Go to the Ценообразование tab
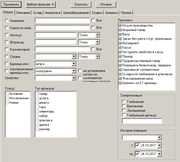Viewport: 180px width, 162px height. (x=76, y=13)
